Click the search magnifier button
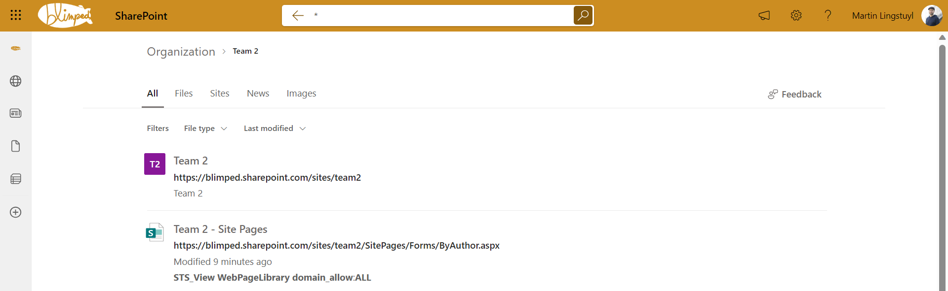The width and height of the screenshot is (948, 291). click(x=583, y=15)
